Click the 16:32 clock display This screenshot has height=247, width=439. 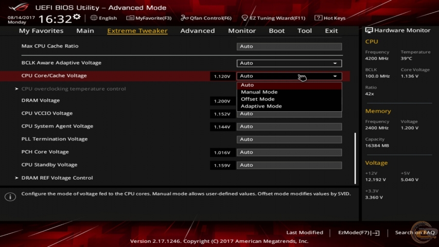[x=55, y=19]
